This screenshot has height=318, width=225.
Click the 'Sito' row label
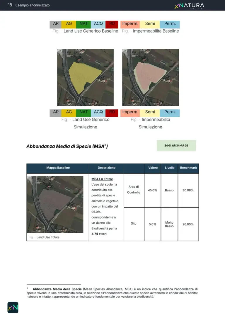pyautogui.click(x=134, y=223)
